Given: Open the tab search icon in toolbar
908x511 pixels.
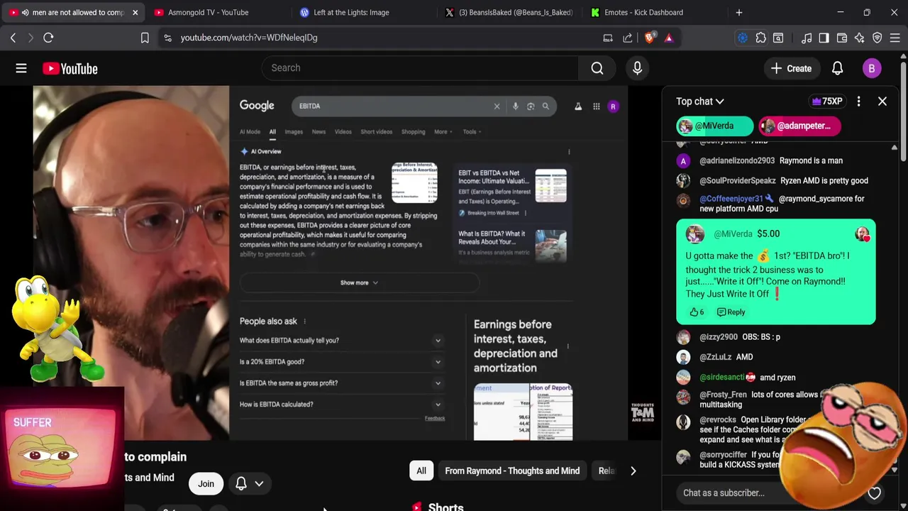Looking at the screenshot, I should 778,38.
